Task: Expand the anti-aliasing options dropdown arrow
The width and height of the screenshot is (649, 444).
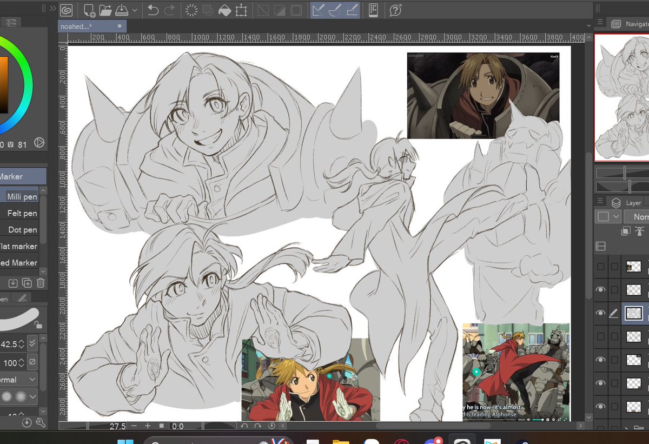Action: 32,397
